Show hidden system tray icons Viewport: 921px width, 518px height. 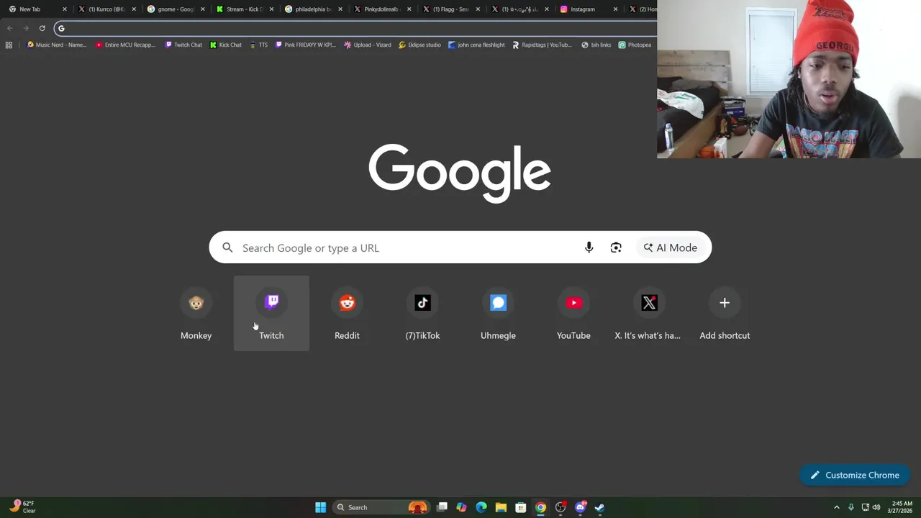[836, 507]
